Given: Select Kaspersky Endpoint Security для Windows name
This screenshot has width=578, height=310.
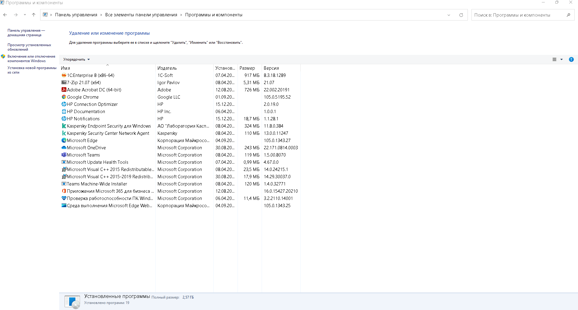Looking at the screenshot, I should click(x=109, y=126).
